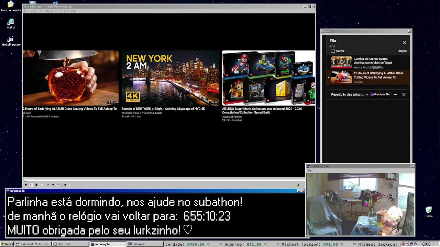Click Limpar to clear the queue
440x247 pixels.
(402, 51)
